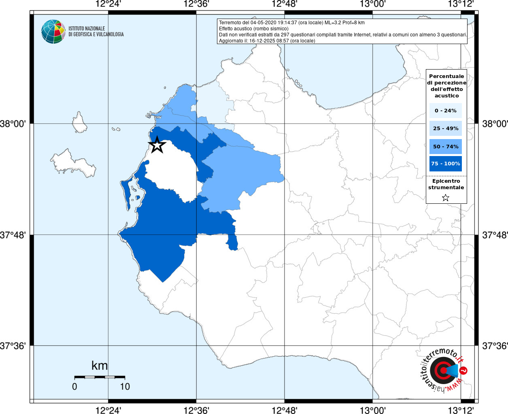Viewport: 508px width, 414px height.
Task: Click the top axis label 12°48'
Action: tap(285, 4)
